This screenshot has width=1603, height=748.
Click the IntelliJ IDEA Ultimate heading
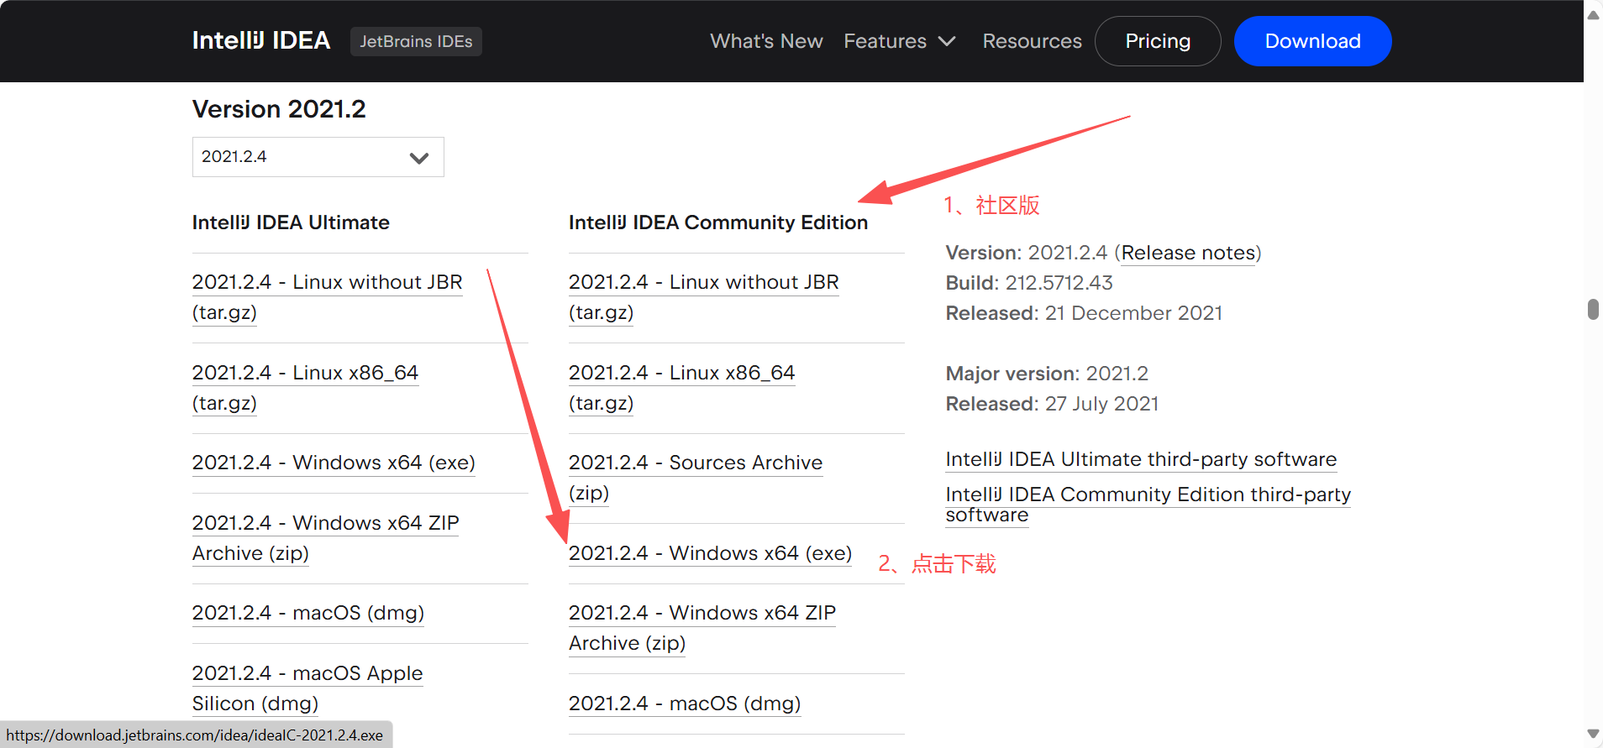pyautogui.click(x=291, y=222)
